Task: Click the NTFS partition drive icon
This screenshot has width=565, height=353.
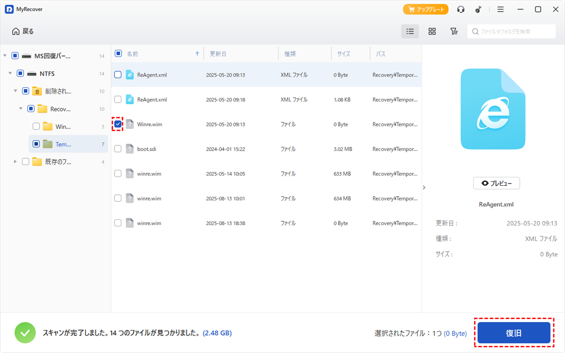Action: click(x=32, y=73)
